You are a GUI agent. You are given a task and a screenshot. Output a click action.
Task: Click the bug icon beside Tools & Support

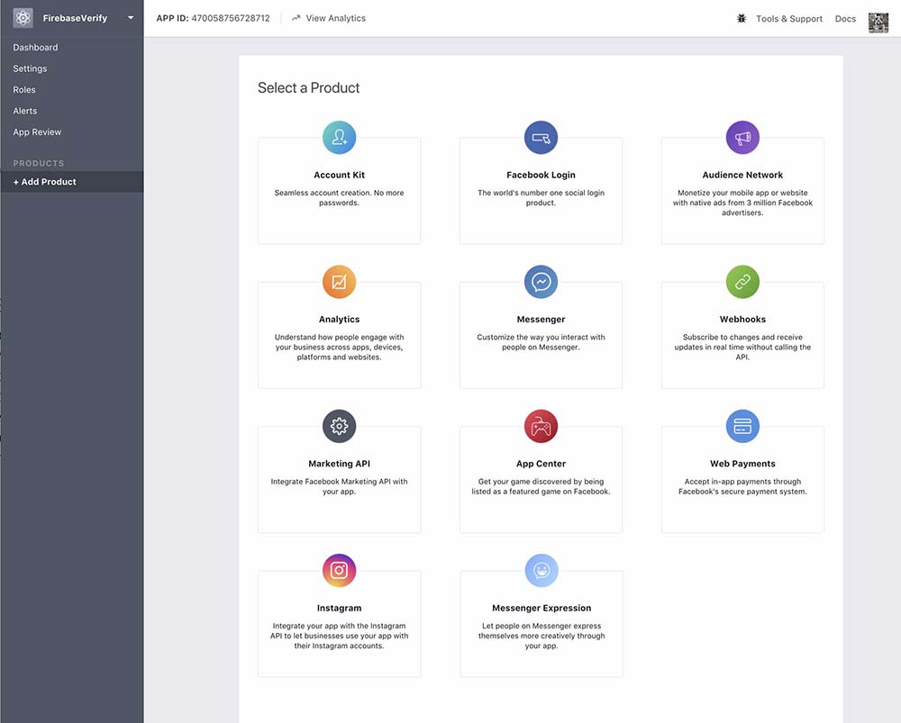[742, 18]
